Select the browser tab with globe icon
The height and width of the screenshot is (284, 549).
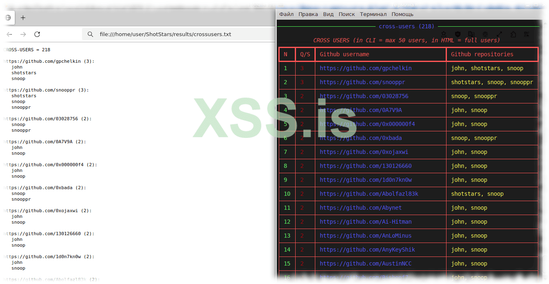coord(8,18)
